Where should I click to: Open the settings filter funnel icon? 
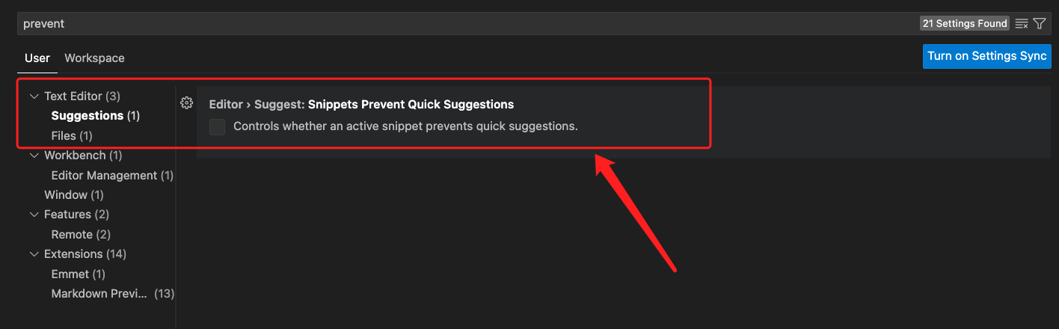(1040, 24)
